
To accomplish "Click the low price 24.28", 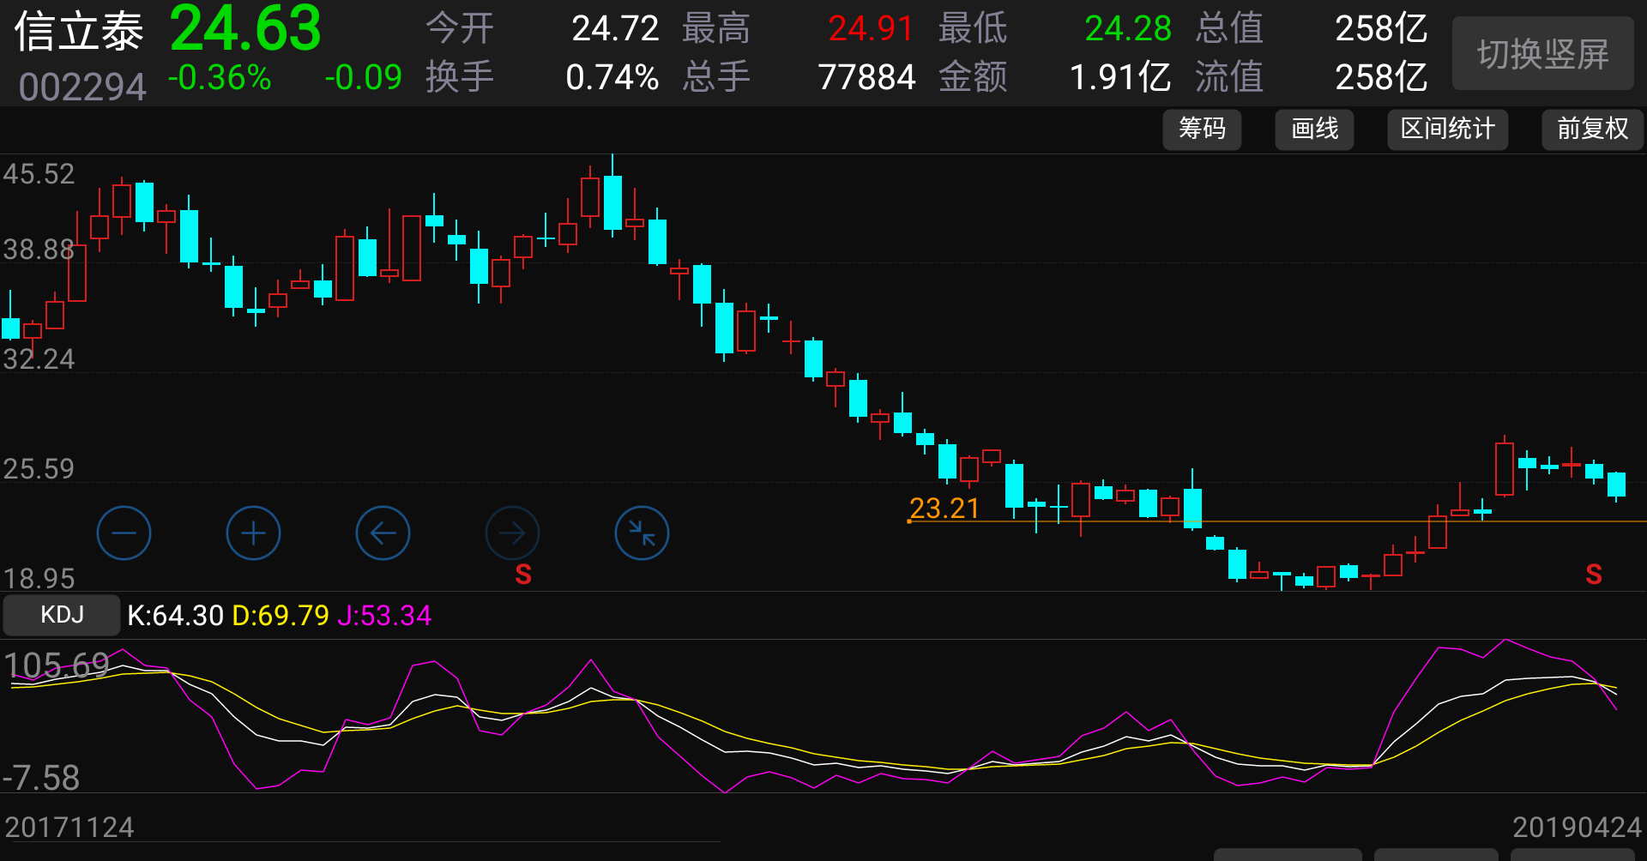I will (1128, 29).
